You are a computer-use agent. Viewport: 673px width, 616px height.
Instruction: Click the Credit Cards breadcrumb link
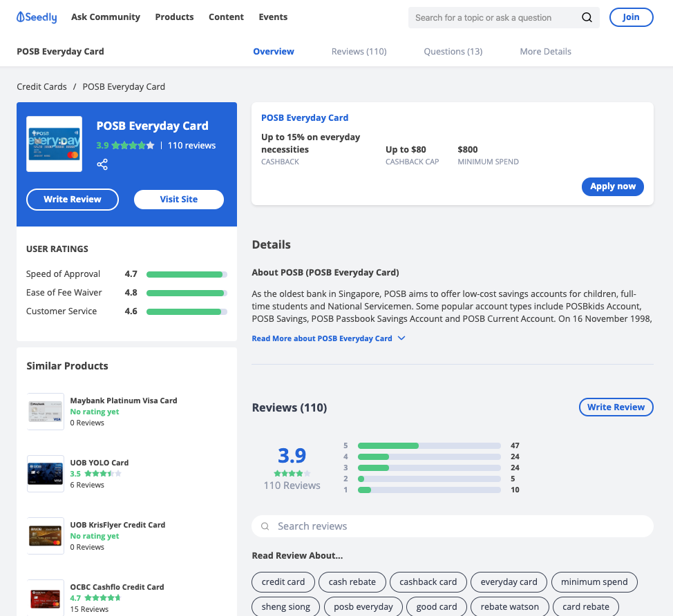click(41, 86)
